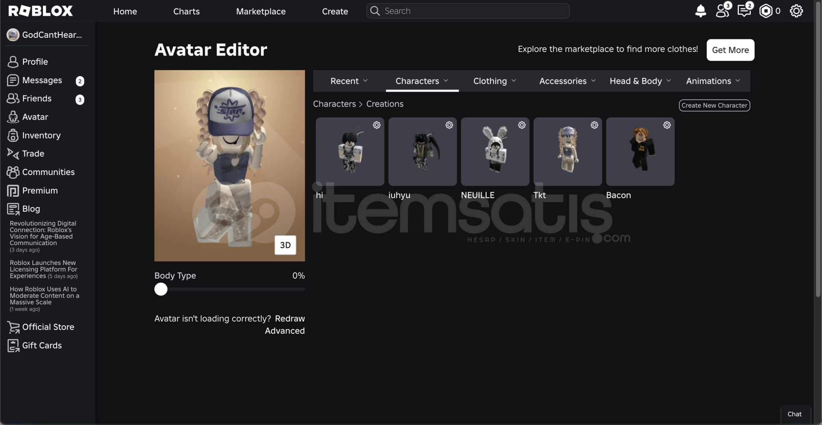Image resolution: width=822 pixels, height=425 pixels.
Task: Click the Creations breadcrumb text
Action: [385, 104]
